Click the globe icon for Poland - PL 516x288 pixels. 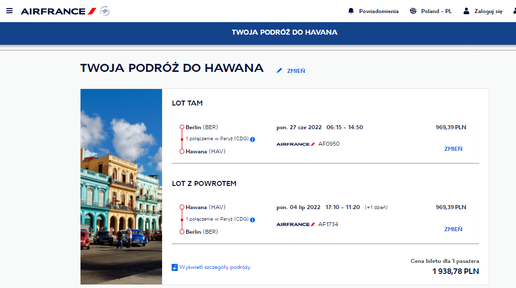click(x=413, y=11)
